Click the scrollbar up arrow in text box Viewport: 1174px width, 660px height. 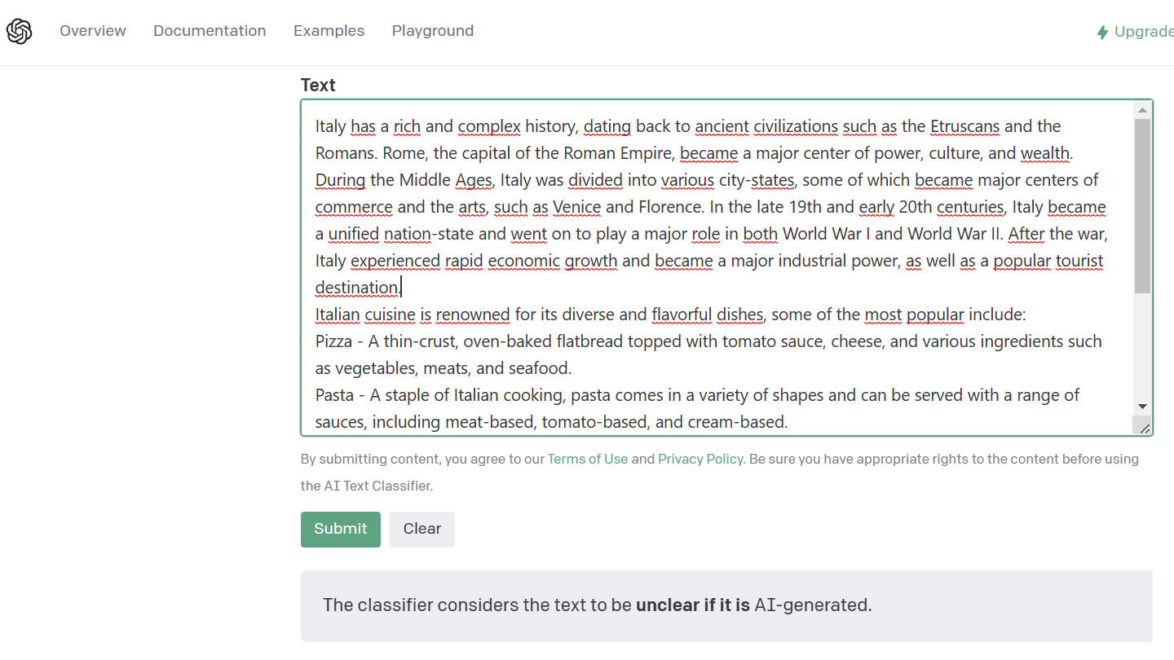pyautogui.click(x=1142, y=110)
